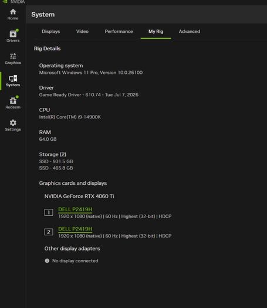Click the SSD - 465.8 GB entry

[x=56, y=168]
